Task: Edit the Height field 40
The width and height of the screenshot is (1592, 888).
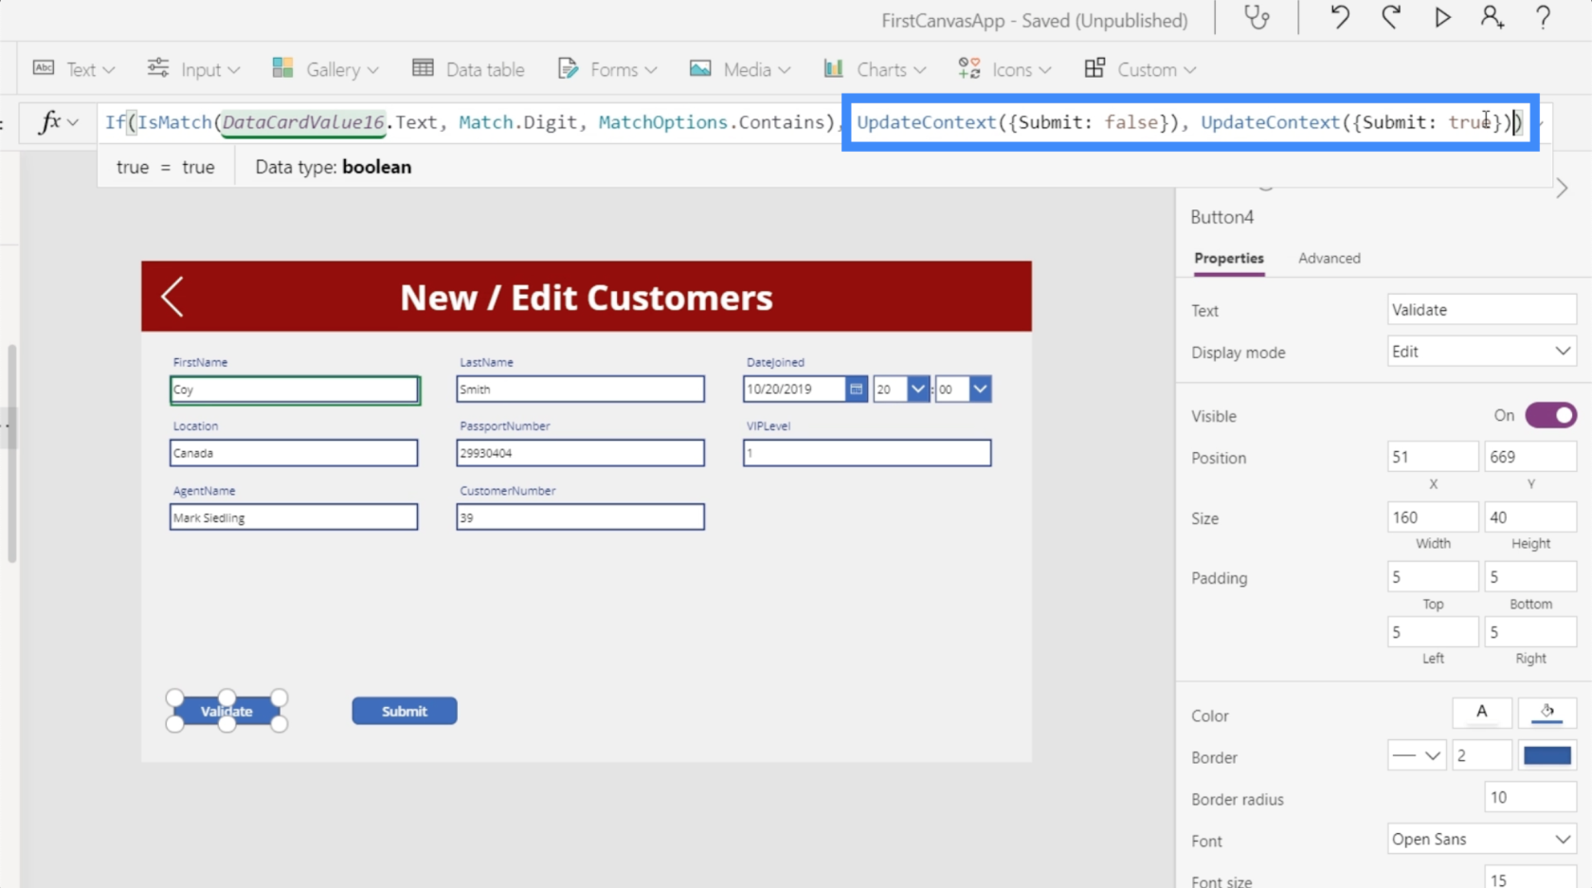Action: click(x=1530, y=517)
